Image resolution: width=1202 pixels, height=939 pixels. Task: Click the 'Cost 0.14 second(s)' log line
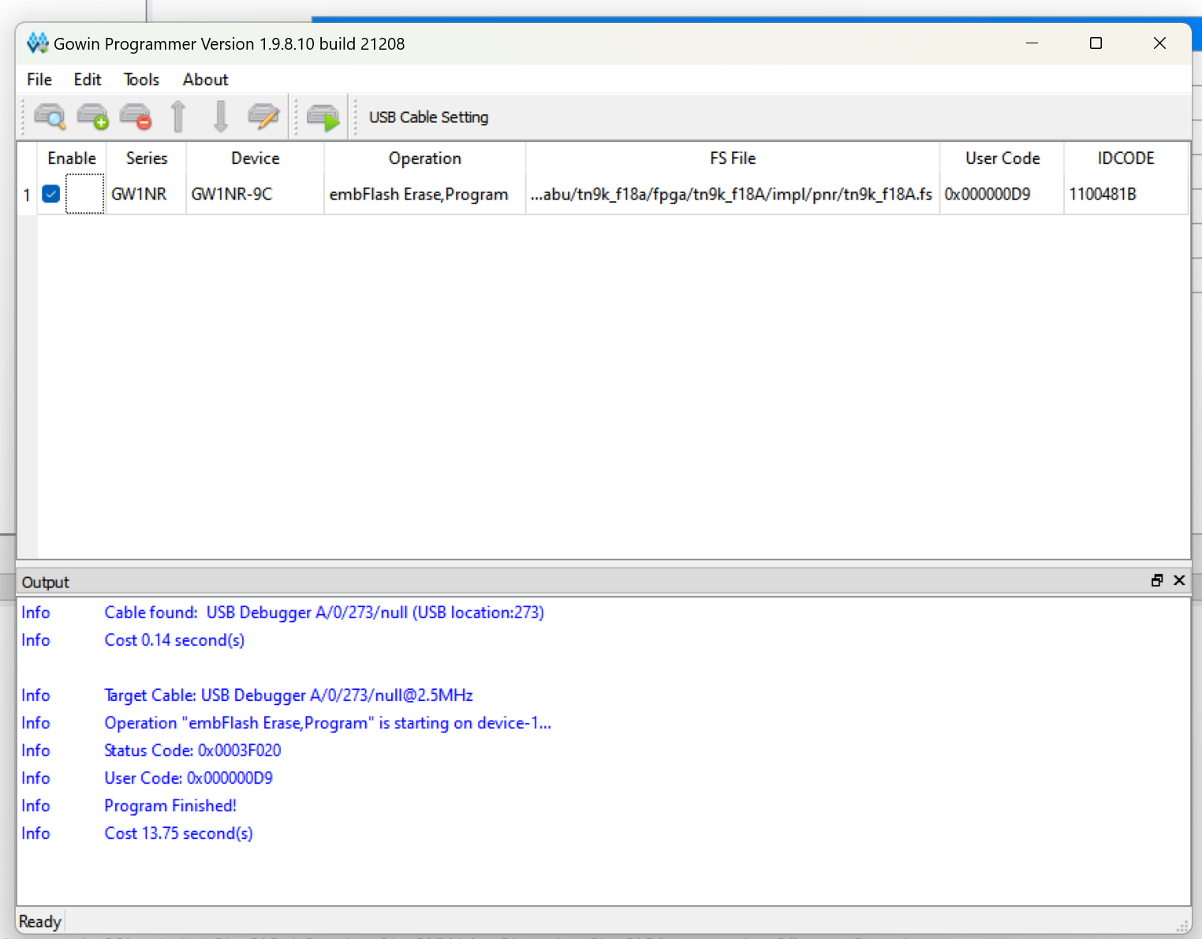tap(174, 640)
